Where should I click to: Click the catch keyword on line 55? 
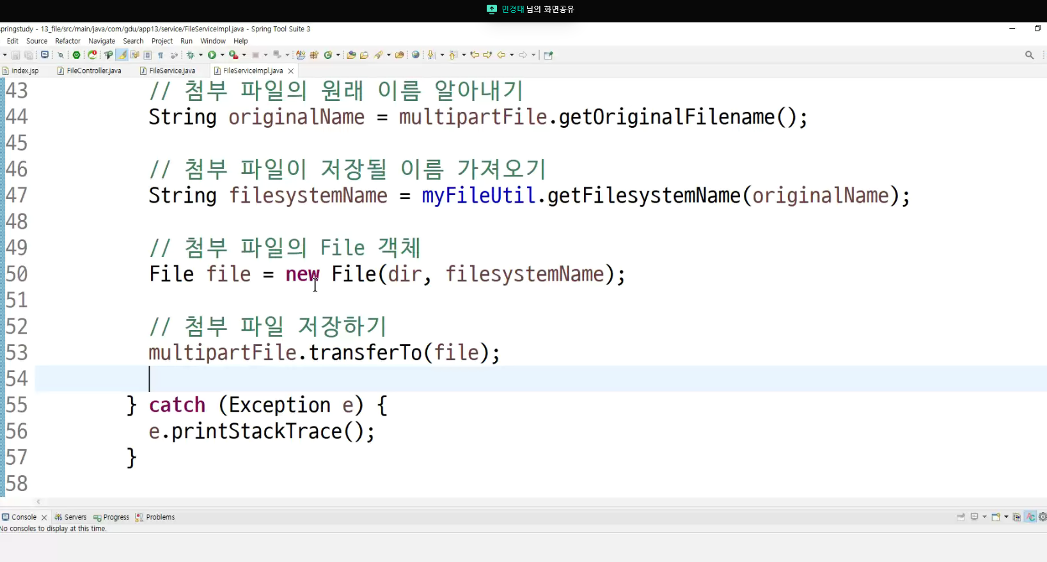177,405
